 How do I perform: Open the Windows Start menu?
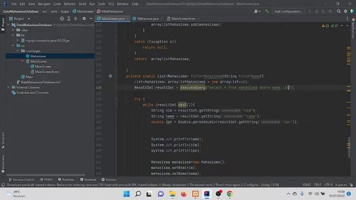pyautogui.click(x=126, y=194)
